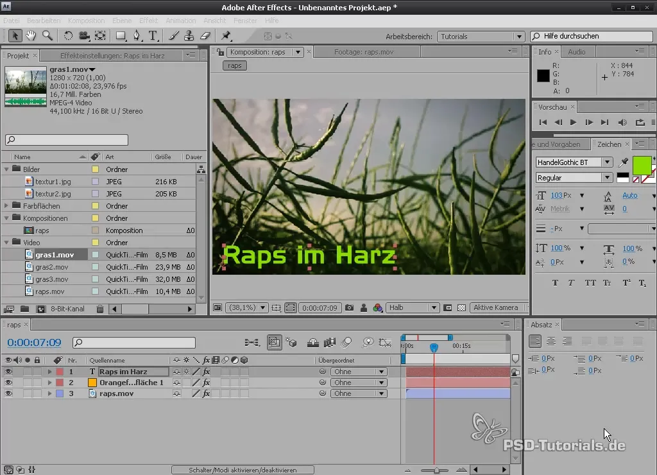Click Faux Bold T button
Image resolution: width=657 pixels, height=475 pixels.
click(555, 283)
